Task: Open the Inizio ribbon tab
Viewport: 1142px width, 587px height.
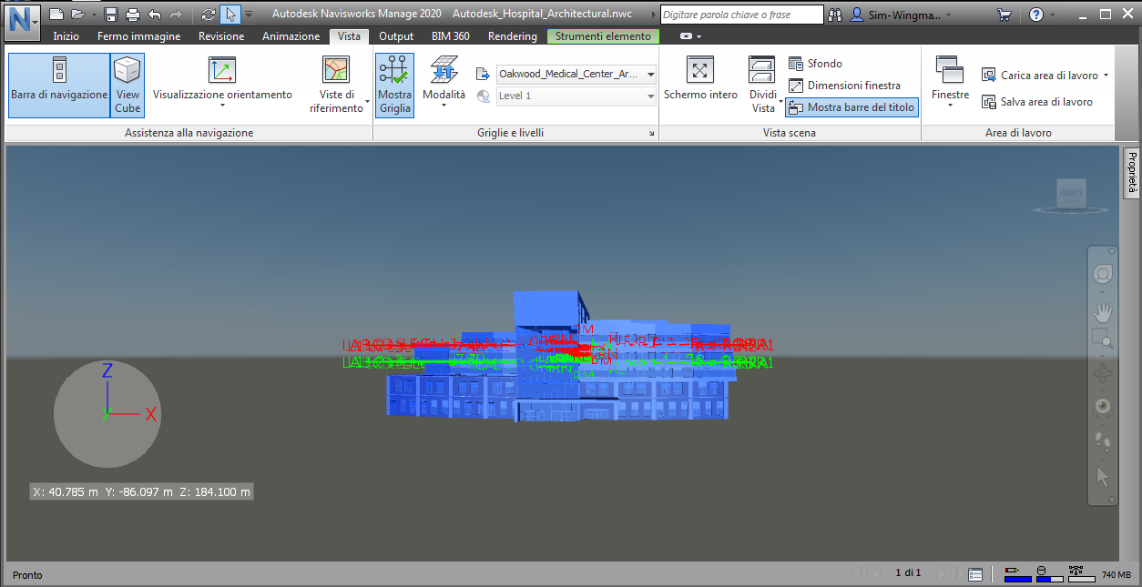Action: coord(66,36)
